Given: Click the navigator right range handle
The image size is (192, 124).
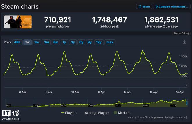Looking at the screenshot, I should [x=187, y=103].
